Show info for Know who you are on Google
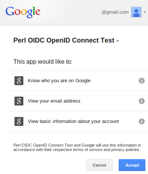This screenshot has width=148, height=174. coord(142,81)
